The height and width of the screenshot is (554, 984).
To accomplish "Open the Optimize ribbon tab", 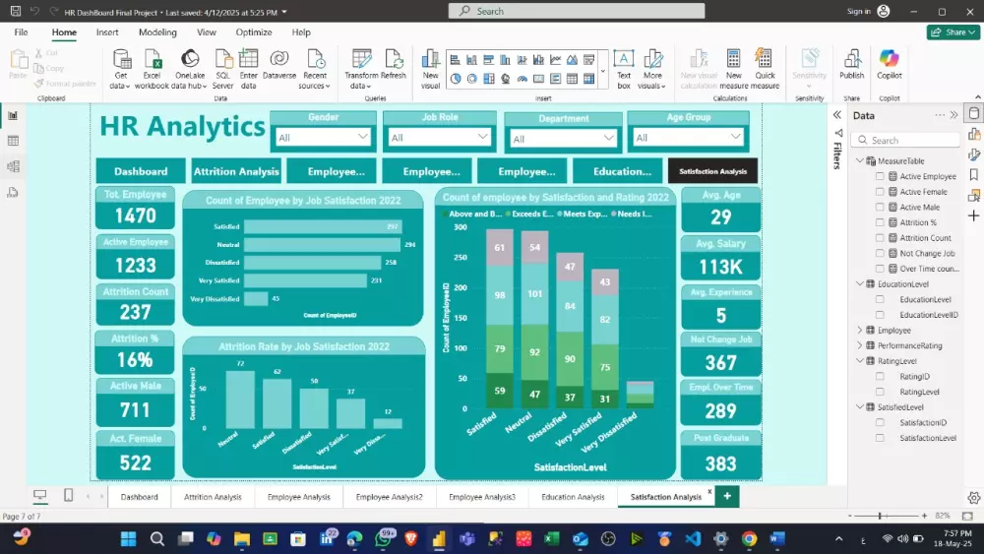I will click(254, 32).
